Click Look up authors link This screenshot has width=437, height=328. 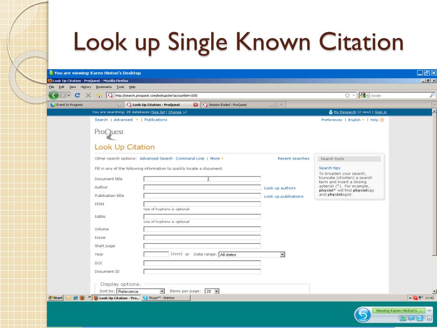(x=280, y=188)
